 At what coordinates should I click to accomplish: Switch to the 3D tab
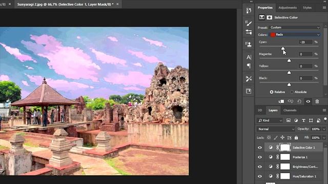(x=260, y=110)
